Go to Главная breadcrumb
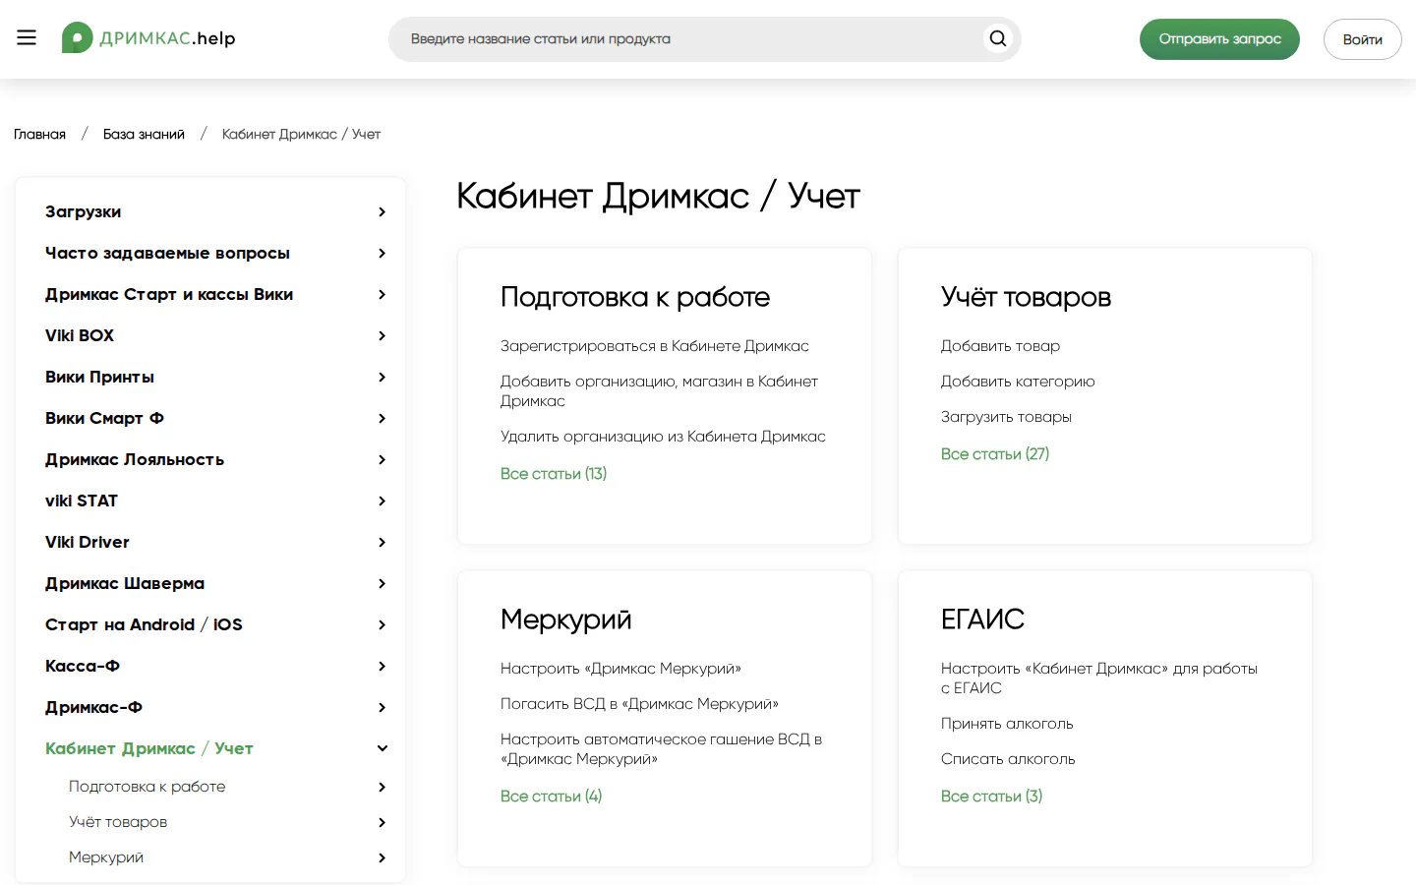 (x=39, y=134)
